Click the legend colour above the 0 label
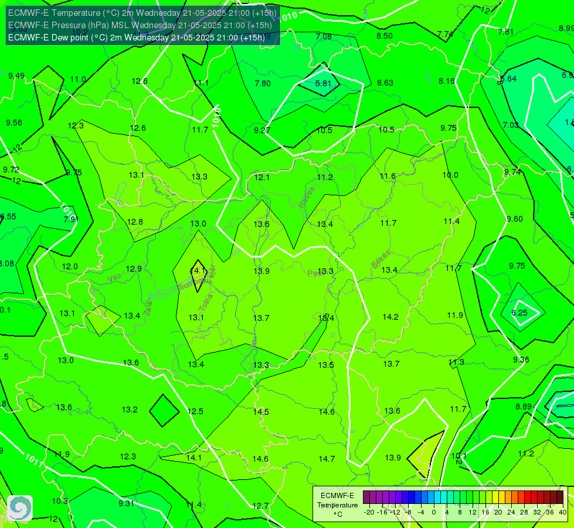This screenshot has width=574, height=528. (x=434, y=497)
